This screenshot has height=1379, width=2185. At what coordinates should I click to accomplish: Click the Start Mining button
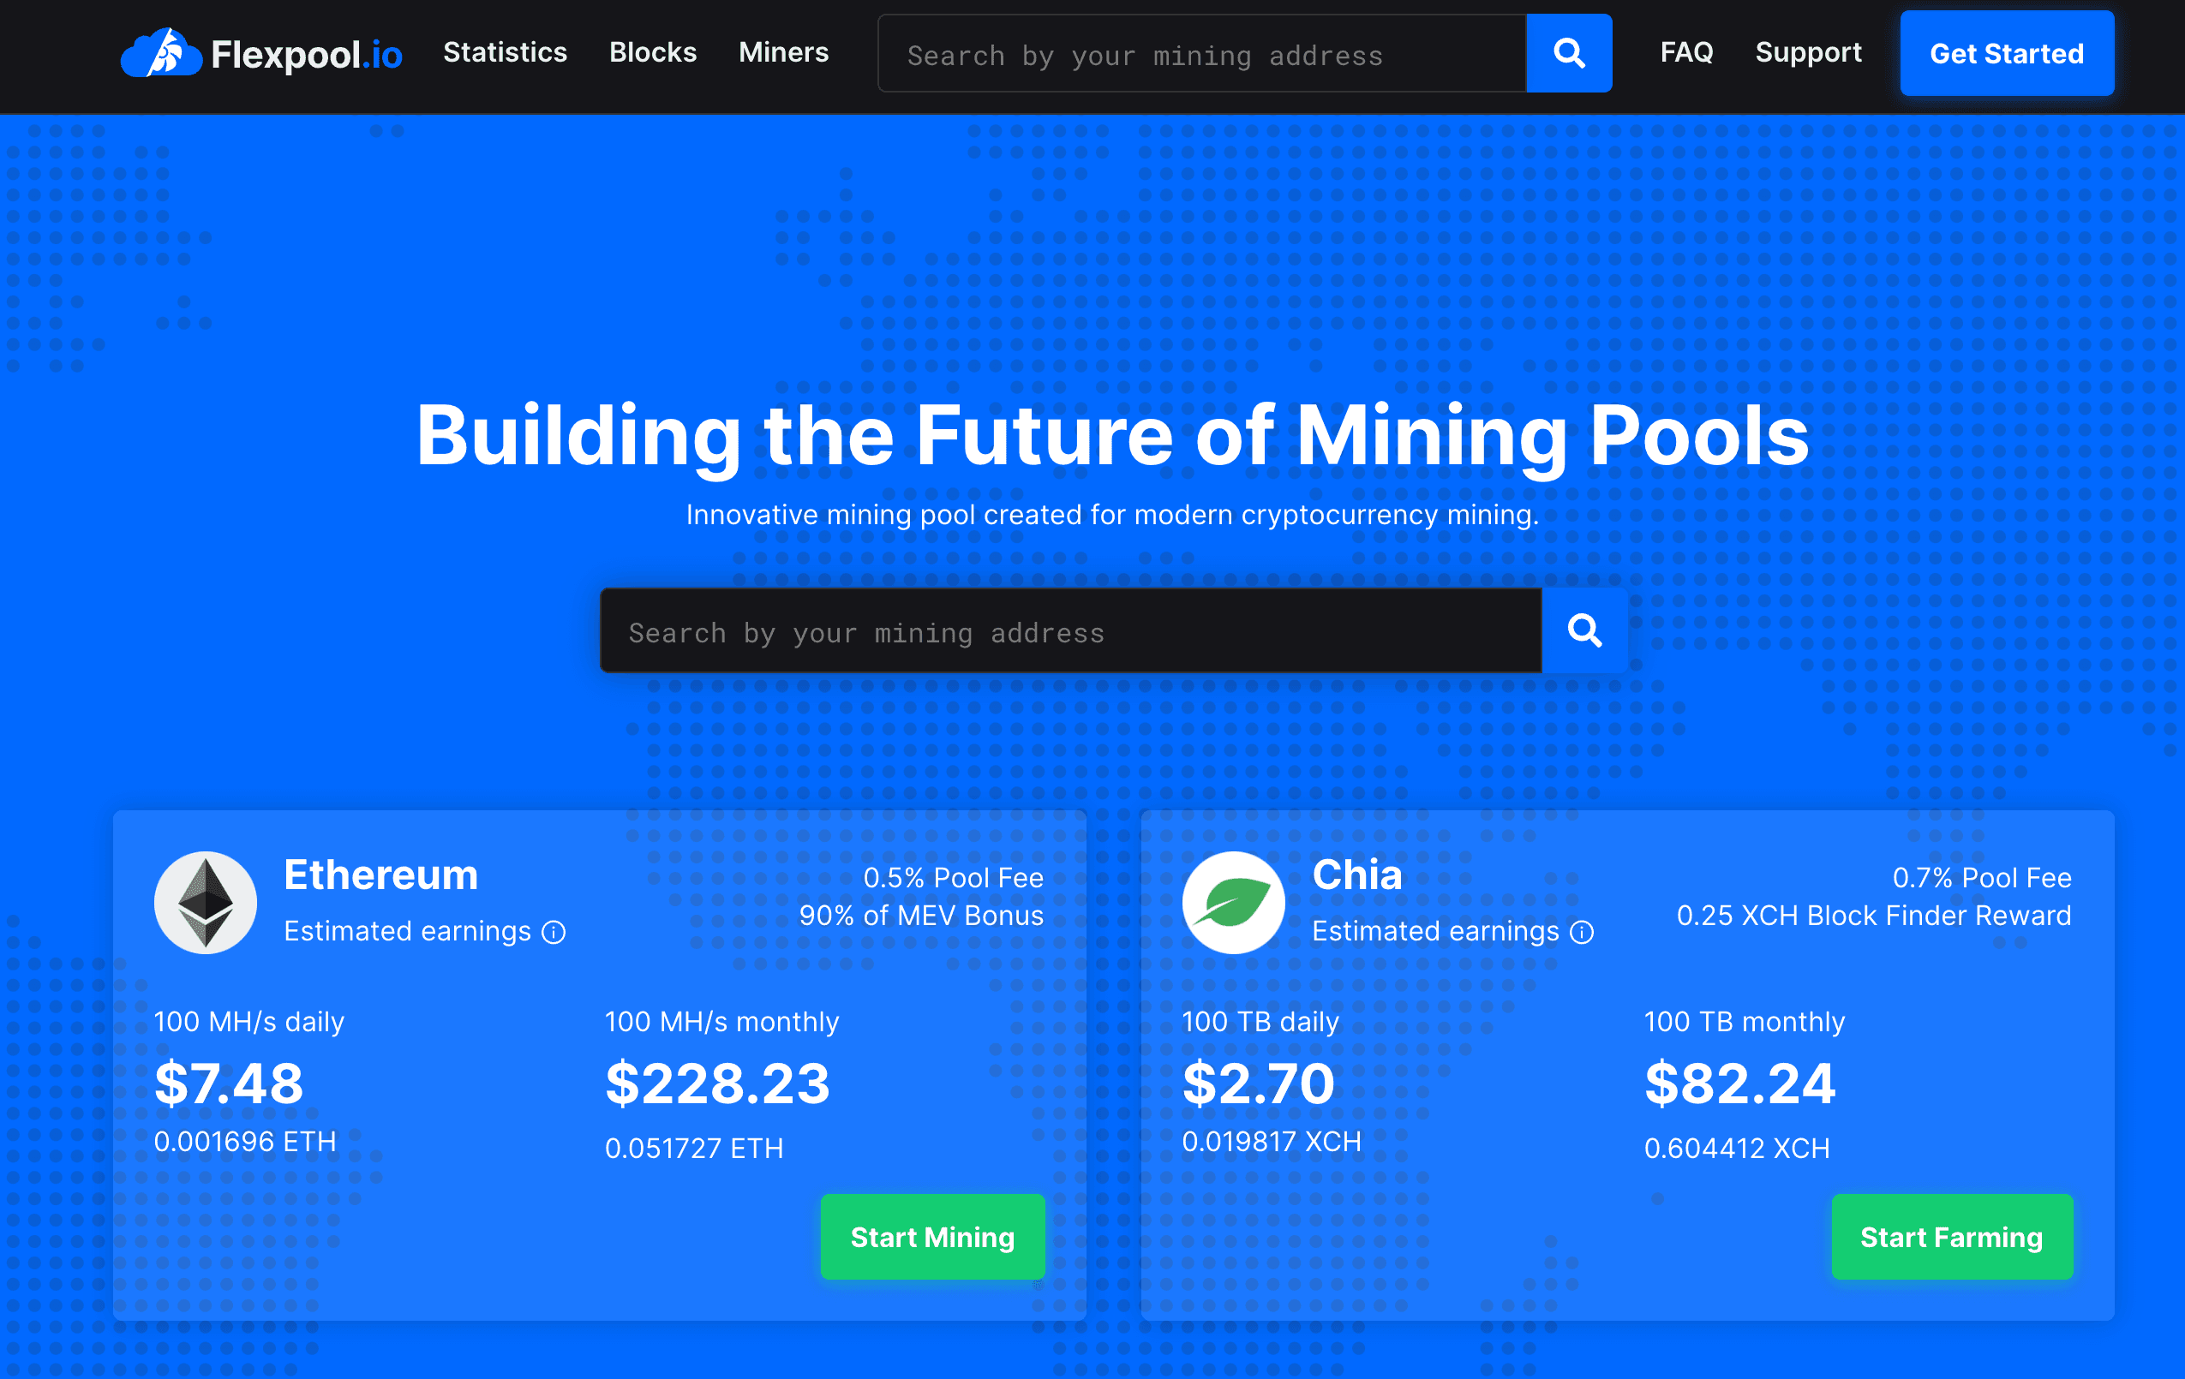click(933, 1237)
